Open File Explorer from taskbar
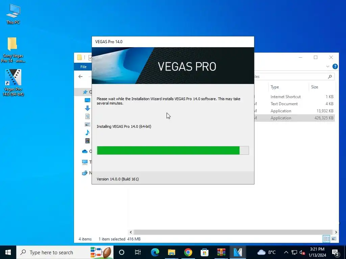The image size is (346, 259). (171, 252)
